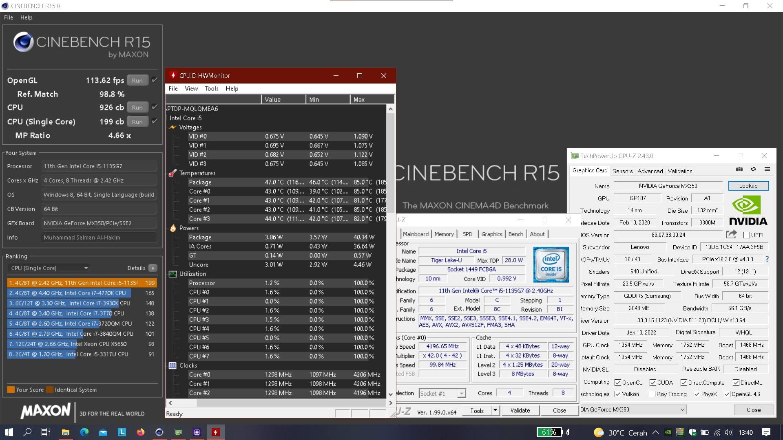Switch to the Memory tab in CPU-Z
Image resolution: width=783 pixels, height=440 pixels.
(444, 234)
